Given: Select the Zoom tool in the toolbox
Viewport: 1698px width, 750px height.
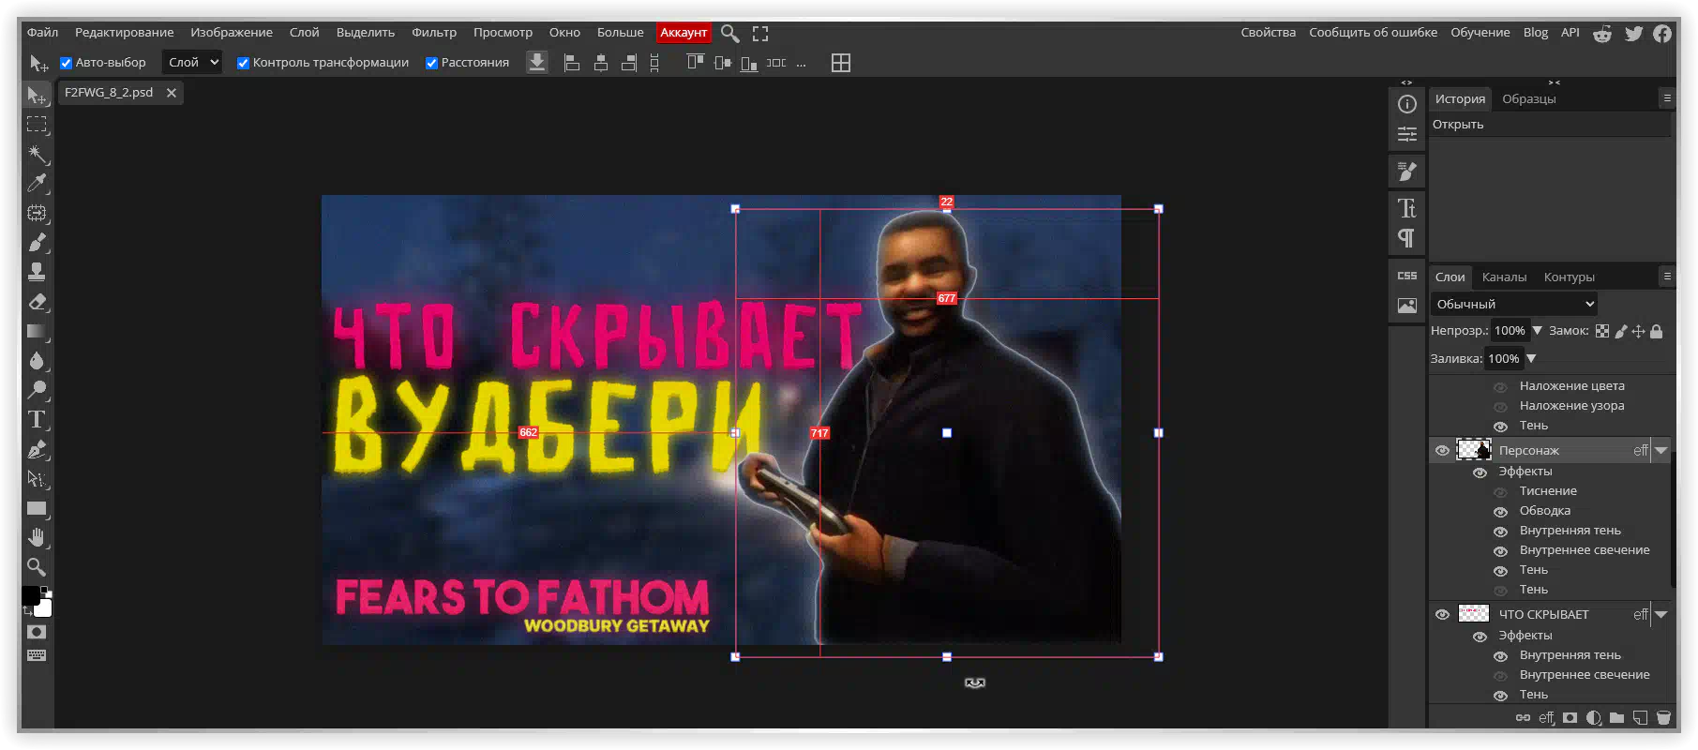Looking at the screenshot, I should point(38,566).
